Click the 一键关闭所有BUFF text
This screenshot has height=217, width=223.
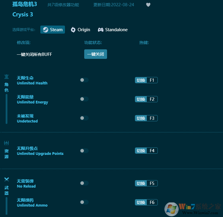(x=34, y=54)
